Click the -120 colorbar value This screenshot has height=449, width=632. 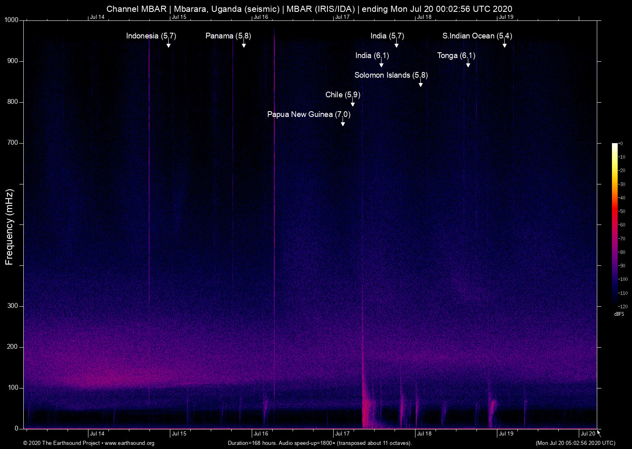[623, 306]
